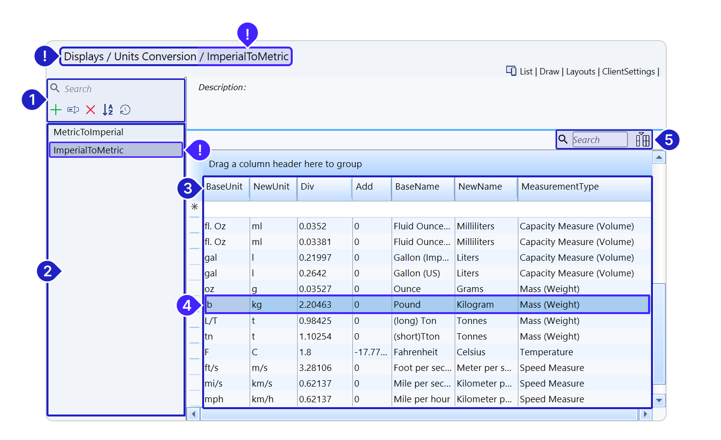Select ImperialToMetric in the list
The height and width of the screenshot is (440, 721).
(x=89, y=150)
